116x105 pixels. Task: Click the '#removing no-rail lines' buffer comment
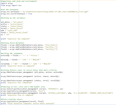pos(23,87)
